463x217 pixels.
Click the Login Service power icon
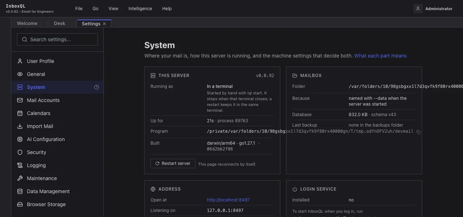click(295, 189)
